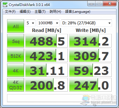Start the 512K benchmark test
The height and width of the screenshot is (108, 119).
click(16, 55)
